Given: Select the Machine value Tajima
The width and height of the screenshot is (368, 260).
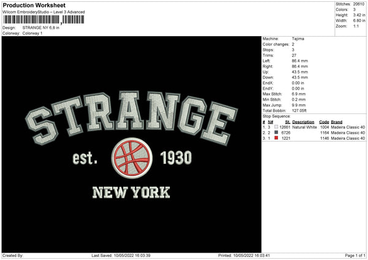Looking at the screenshot, I should (298, 39).
